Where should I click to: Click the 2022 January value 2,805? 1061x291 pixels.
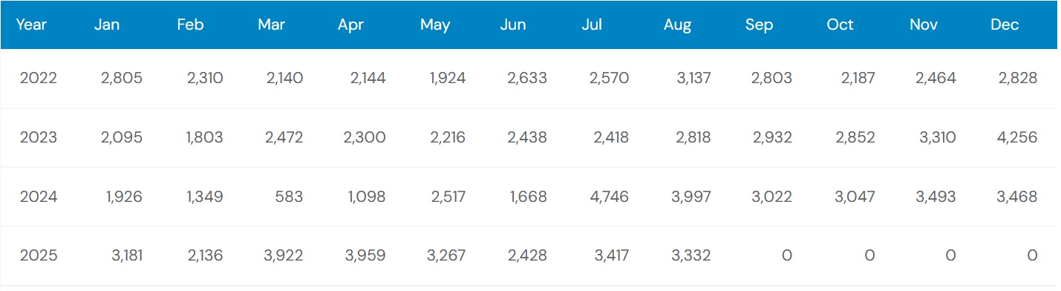pyautogui.click(x=122, y=78)
